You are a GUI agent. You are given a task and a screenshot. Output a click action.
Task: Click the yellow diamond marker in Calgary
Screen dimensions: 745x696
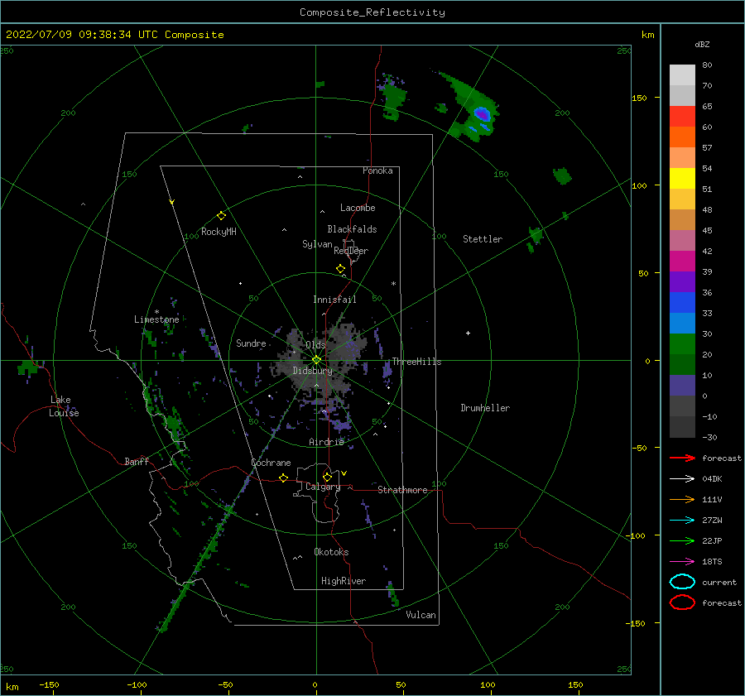click(x=327, y=477)
